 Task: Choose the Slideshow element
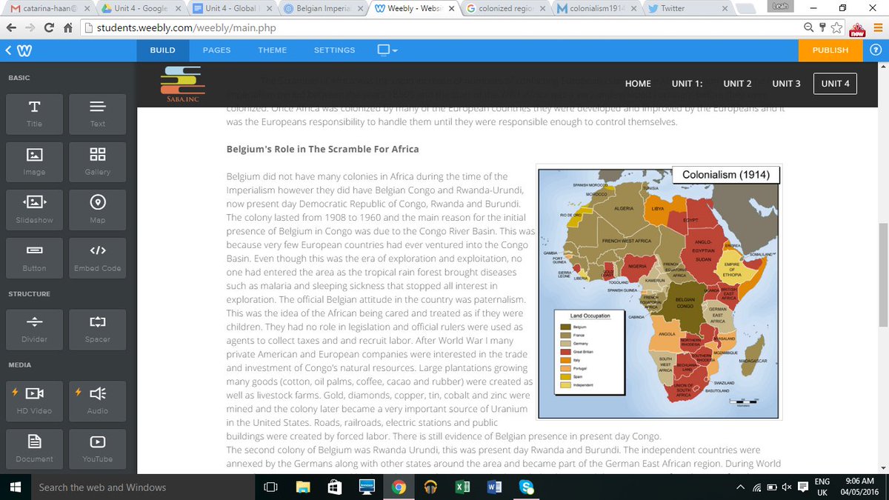34,209
